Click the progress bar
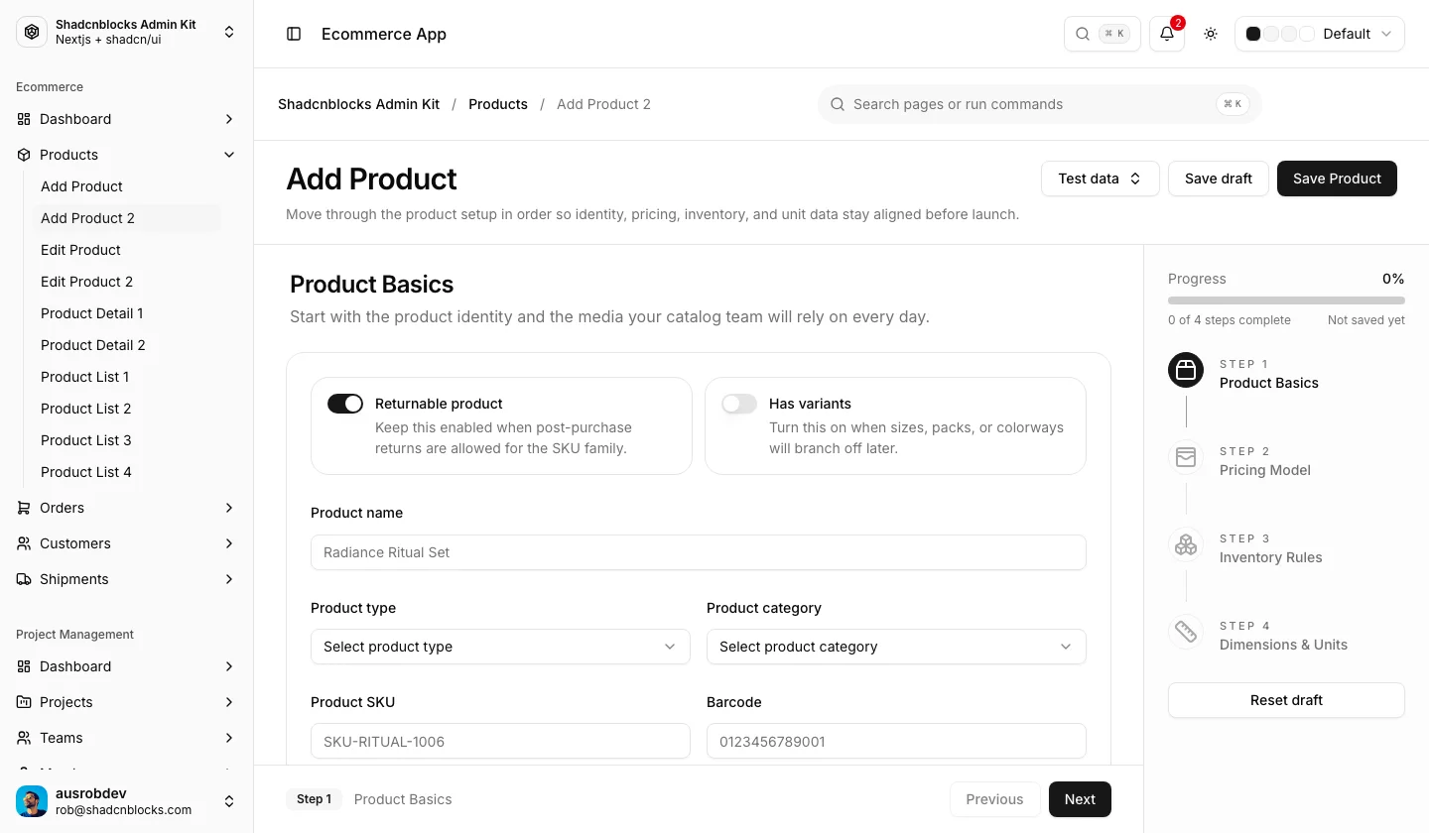The width and height of the screenshot is (1429, 833). click(1286, 300)
